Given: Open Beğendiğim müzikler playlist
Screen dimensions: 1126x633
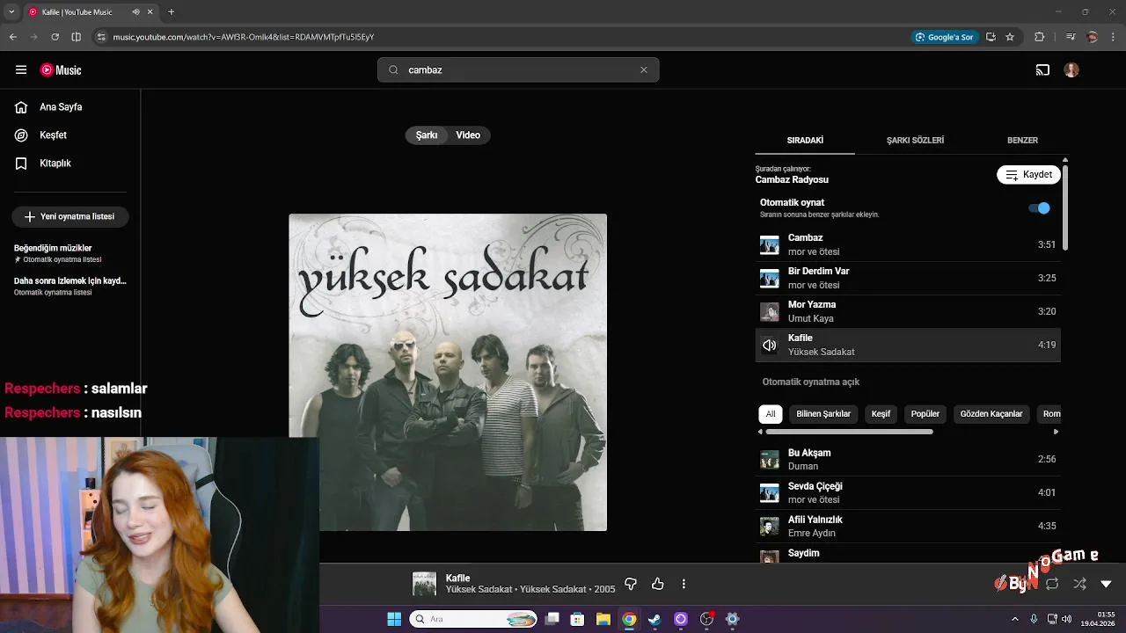Looking at the screenshot, I should 70,253.
